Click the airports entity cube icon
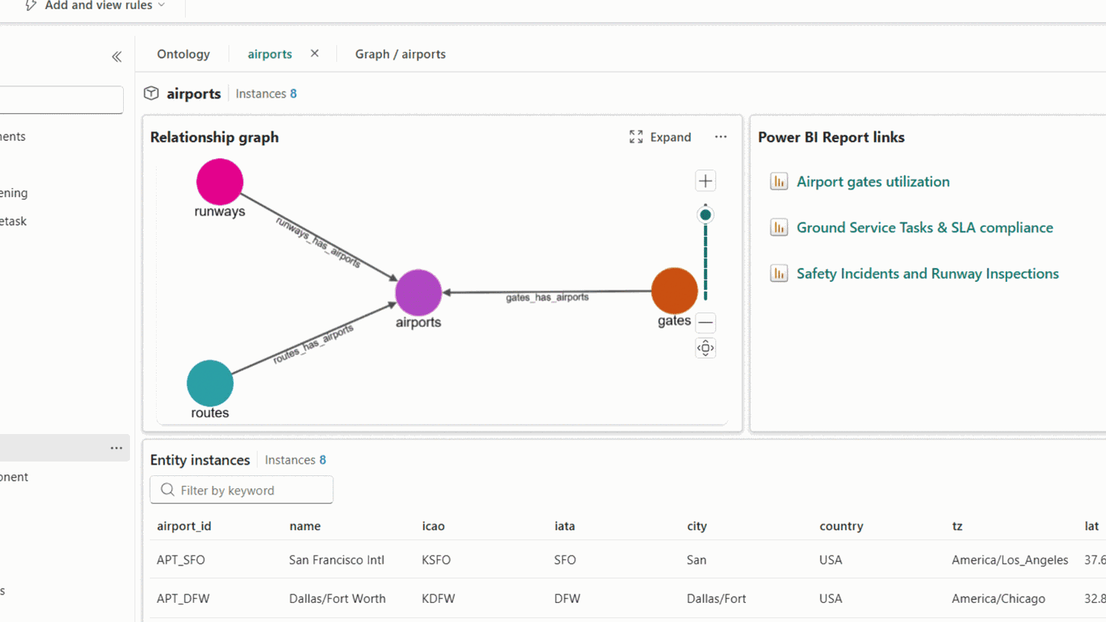The height and width of the screenshot is (622, 1106). (x=151, y=93)
